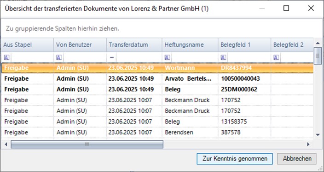The width and height of the screenshot is (324, 172).
Task: Click horizontal scrollbar thumb
Action: [x=87, y=144]
